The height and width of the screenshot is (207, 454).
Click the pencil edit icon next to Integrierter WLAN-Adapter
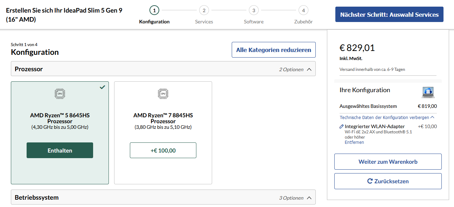pos(342,126)
